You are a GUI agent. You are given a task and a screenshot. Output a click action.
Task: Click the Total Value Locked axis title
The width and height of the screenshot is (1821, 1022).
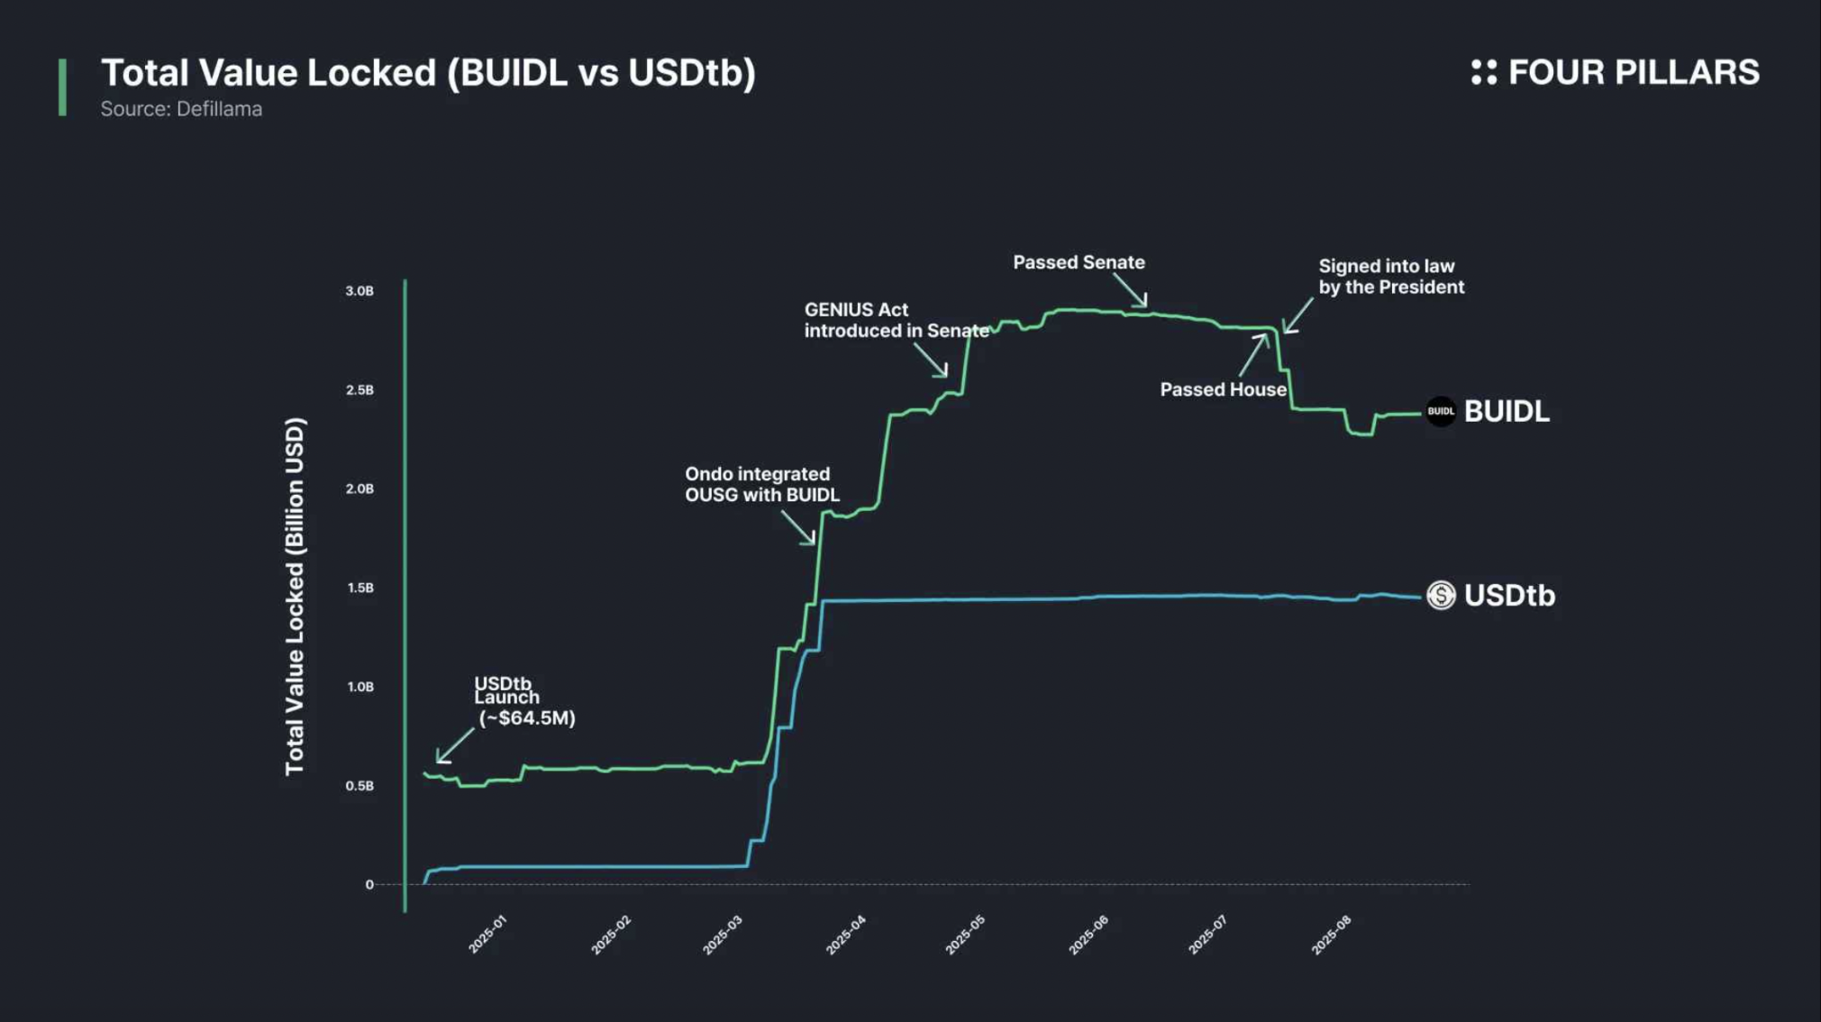(x=296, y=596)
